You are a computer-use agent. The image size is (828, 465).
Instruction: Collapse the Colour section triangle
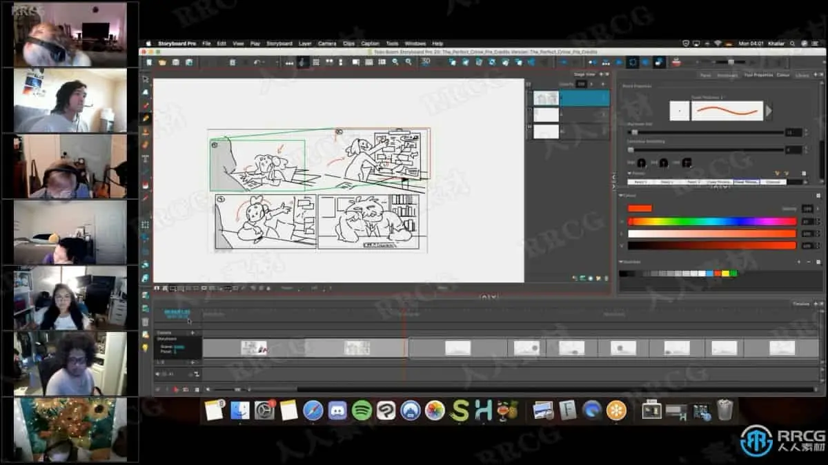tap(621, 196)
